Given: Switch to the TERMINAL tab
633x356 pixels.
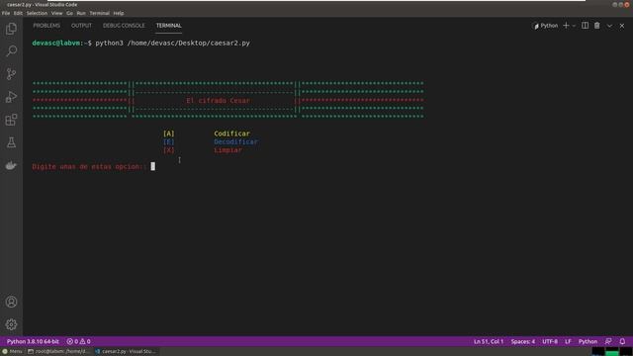Looking at the screenshot, I should [x=169, y=26].
